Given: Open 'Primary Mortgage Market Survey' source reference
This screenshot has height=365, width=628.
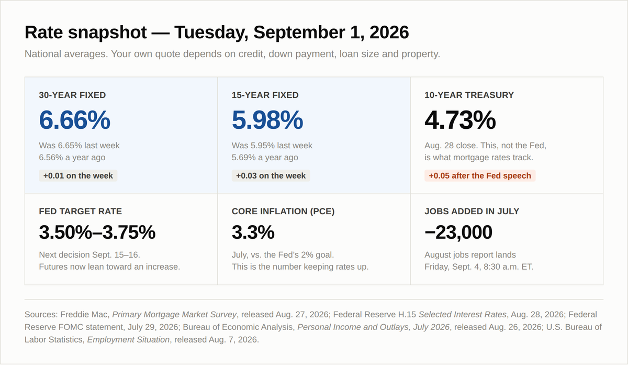Looking at the screenshot, I should 175,315.
